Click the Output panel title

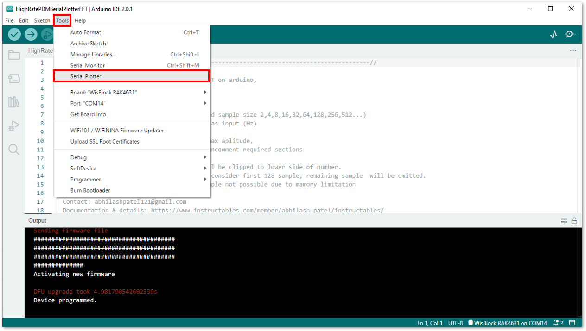[38, 221]
